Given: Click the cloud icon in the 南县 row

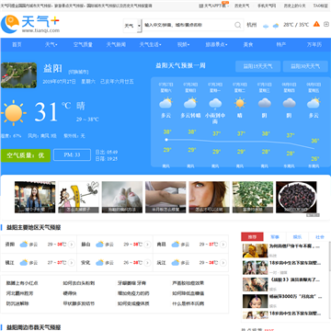Looking at the screenshot, I should point(176,245).
